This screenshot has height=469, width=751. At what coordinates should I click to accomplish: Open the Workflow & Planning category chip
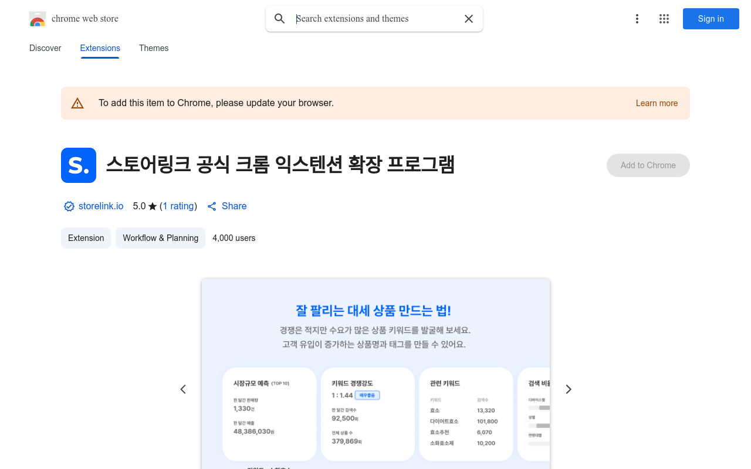pyautogui.click(x=160, y=238)
